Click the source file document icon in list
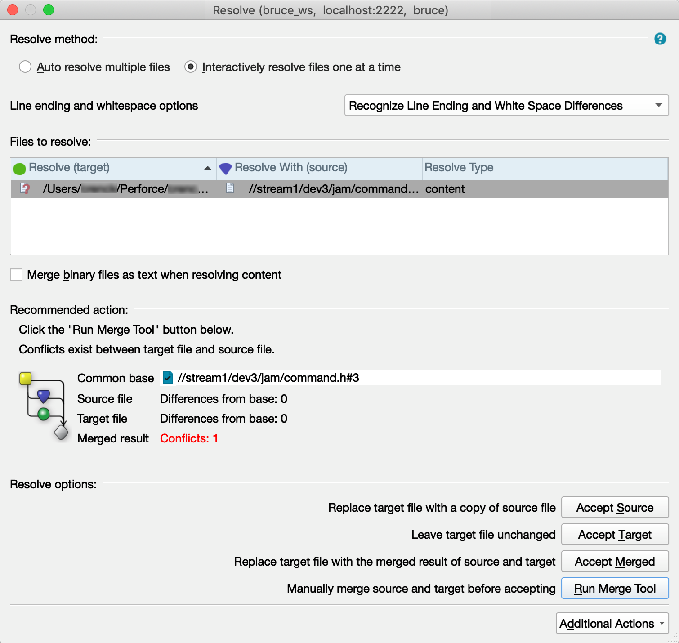Screen dimensions: 679x643 click(x=230, y=188)
